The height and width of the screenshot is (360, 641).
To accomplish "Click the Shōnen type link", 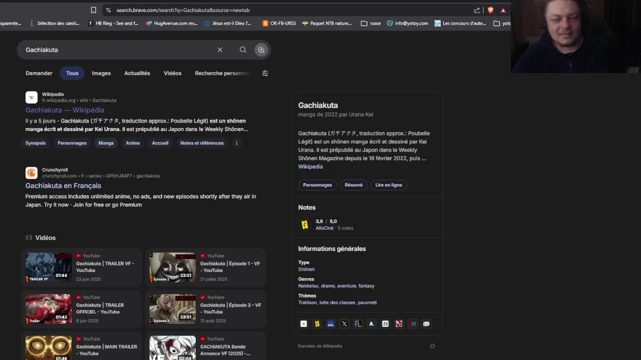I will [306, 269].
